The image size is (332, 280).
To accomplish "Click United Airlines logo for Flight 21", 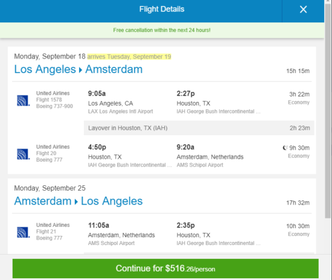I will pos(24,232).
